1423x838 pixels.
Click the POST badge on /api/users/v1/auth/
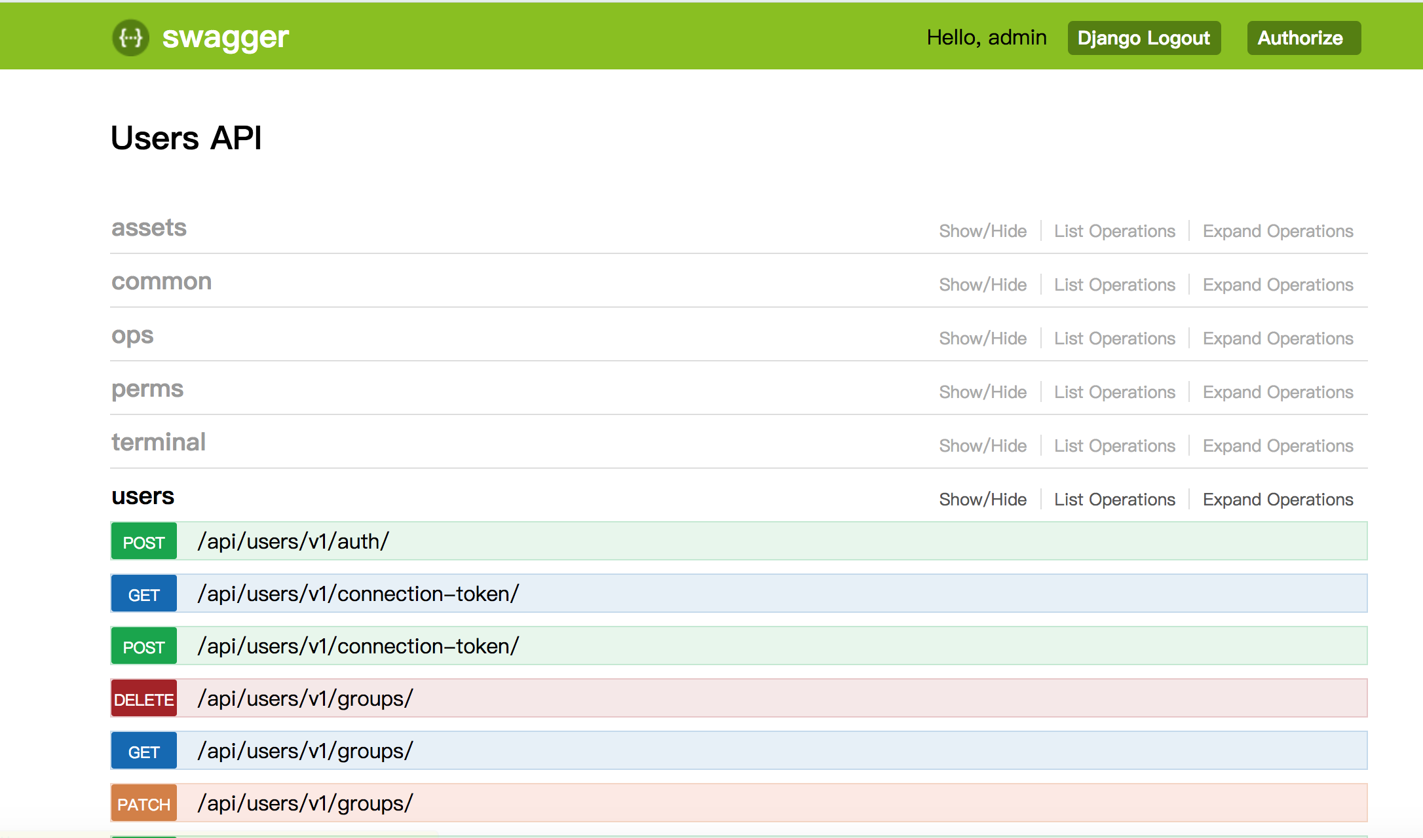143,541
